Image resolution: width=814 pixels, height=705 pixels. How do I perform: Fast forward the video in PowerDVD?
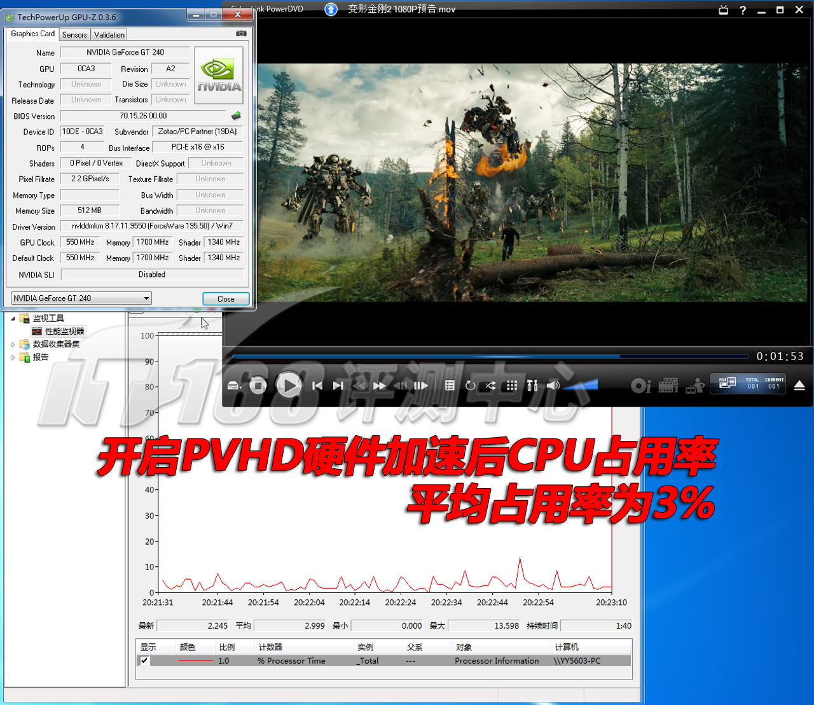(380, 386)
